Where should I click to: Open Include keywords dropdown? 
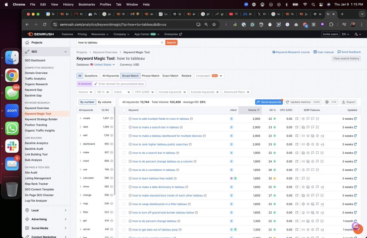[172, 92]
